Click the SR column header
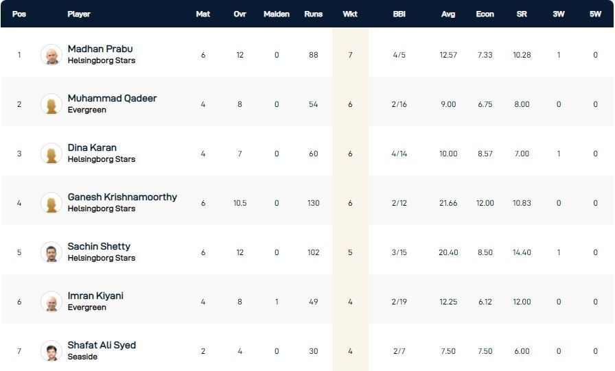The width and height of the screenshot is (615, 371). [522, 14]
